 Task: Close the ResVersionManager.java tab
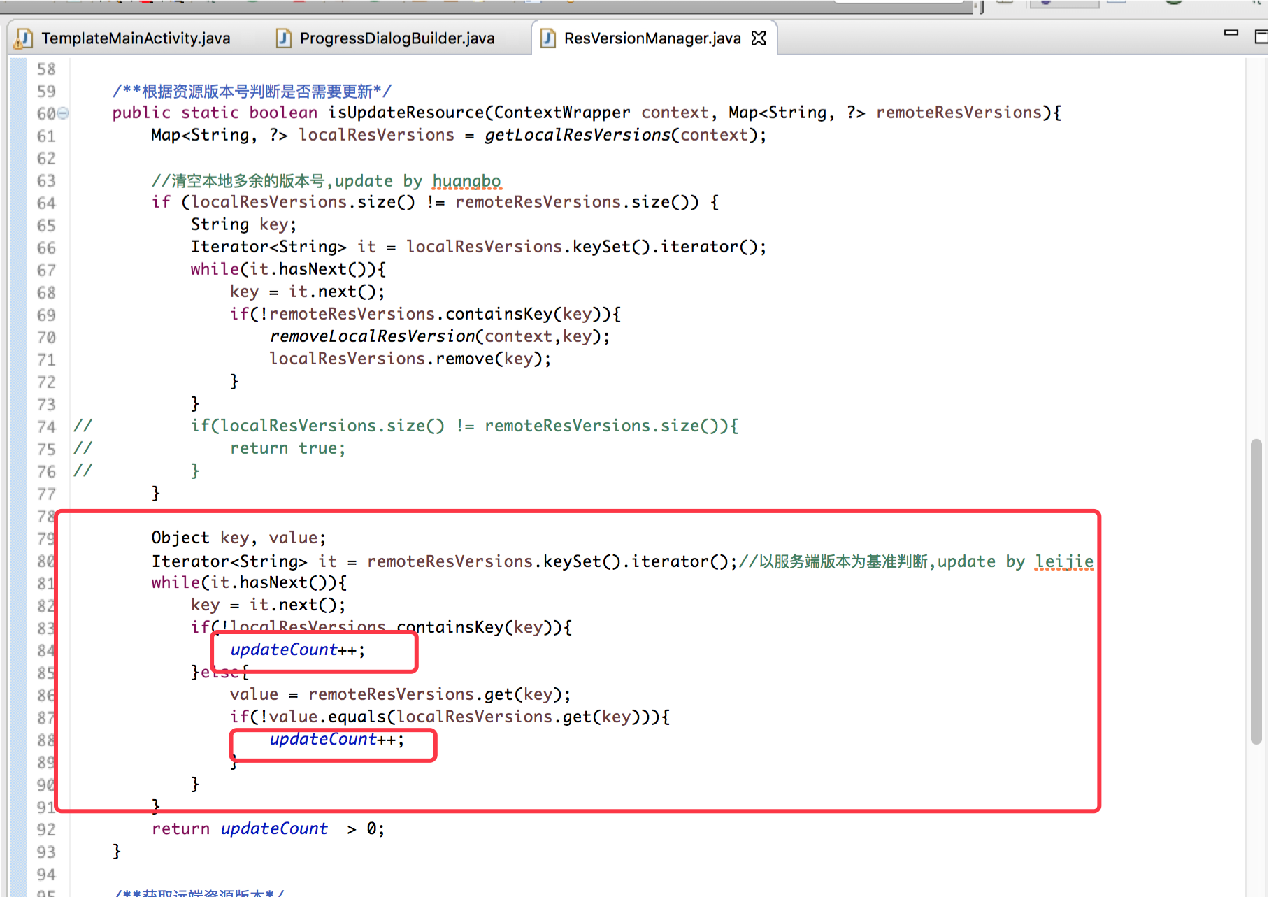click(759, 38)
